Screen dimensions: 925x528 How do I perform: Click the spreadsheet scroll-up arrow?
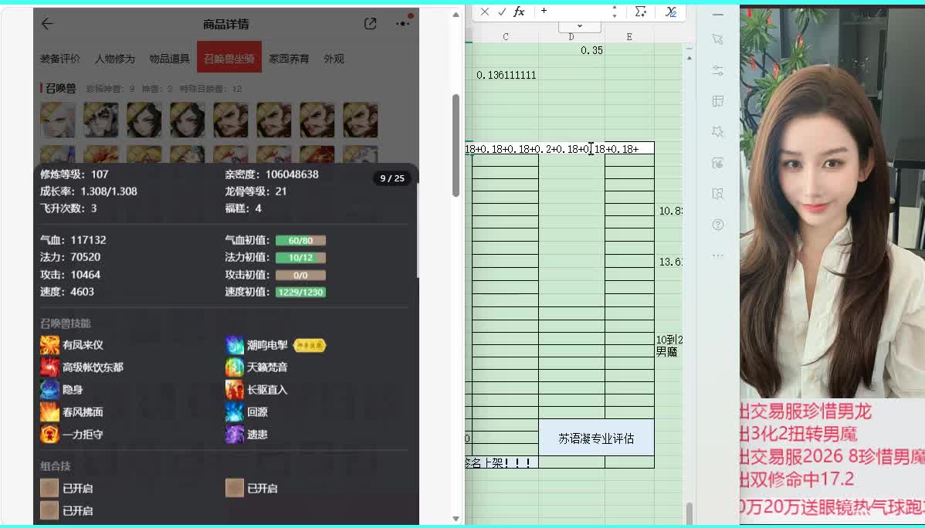point(689,58)
